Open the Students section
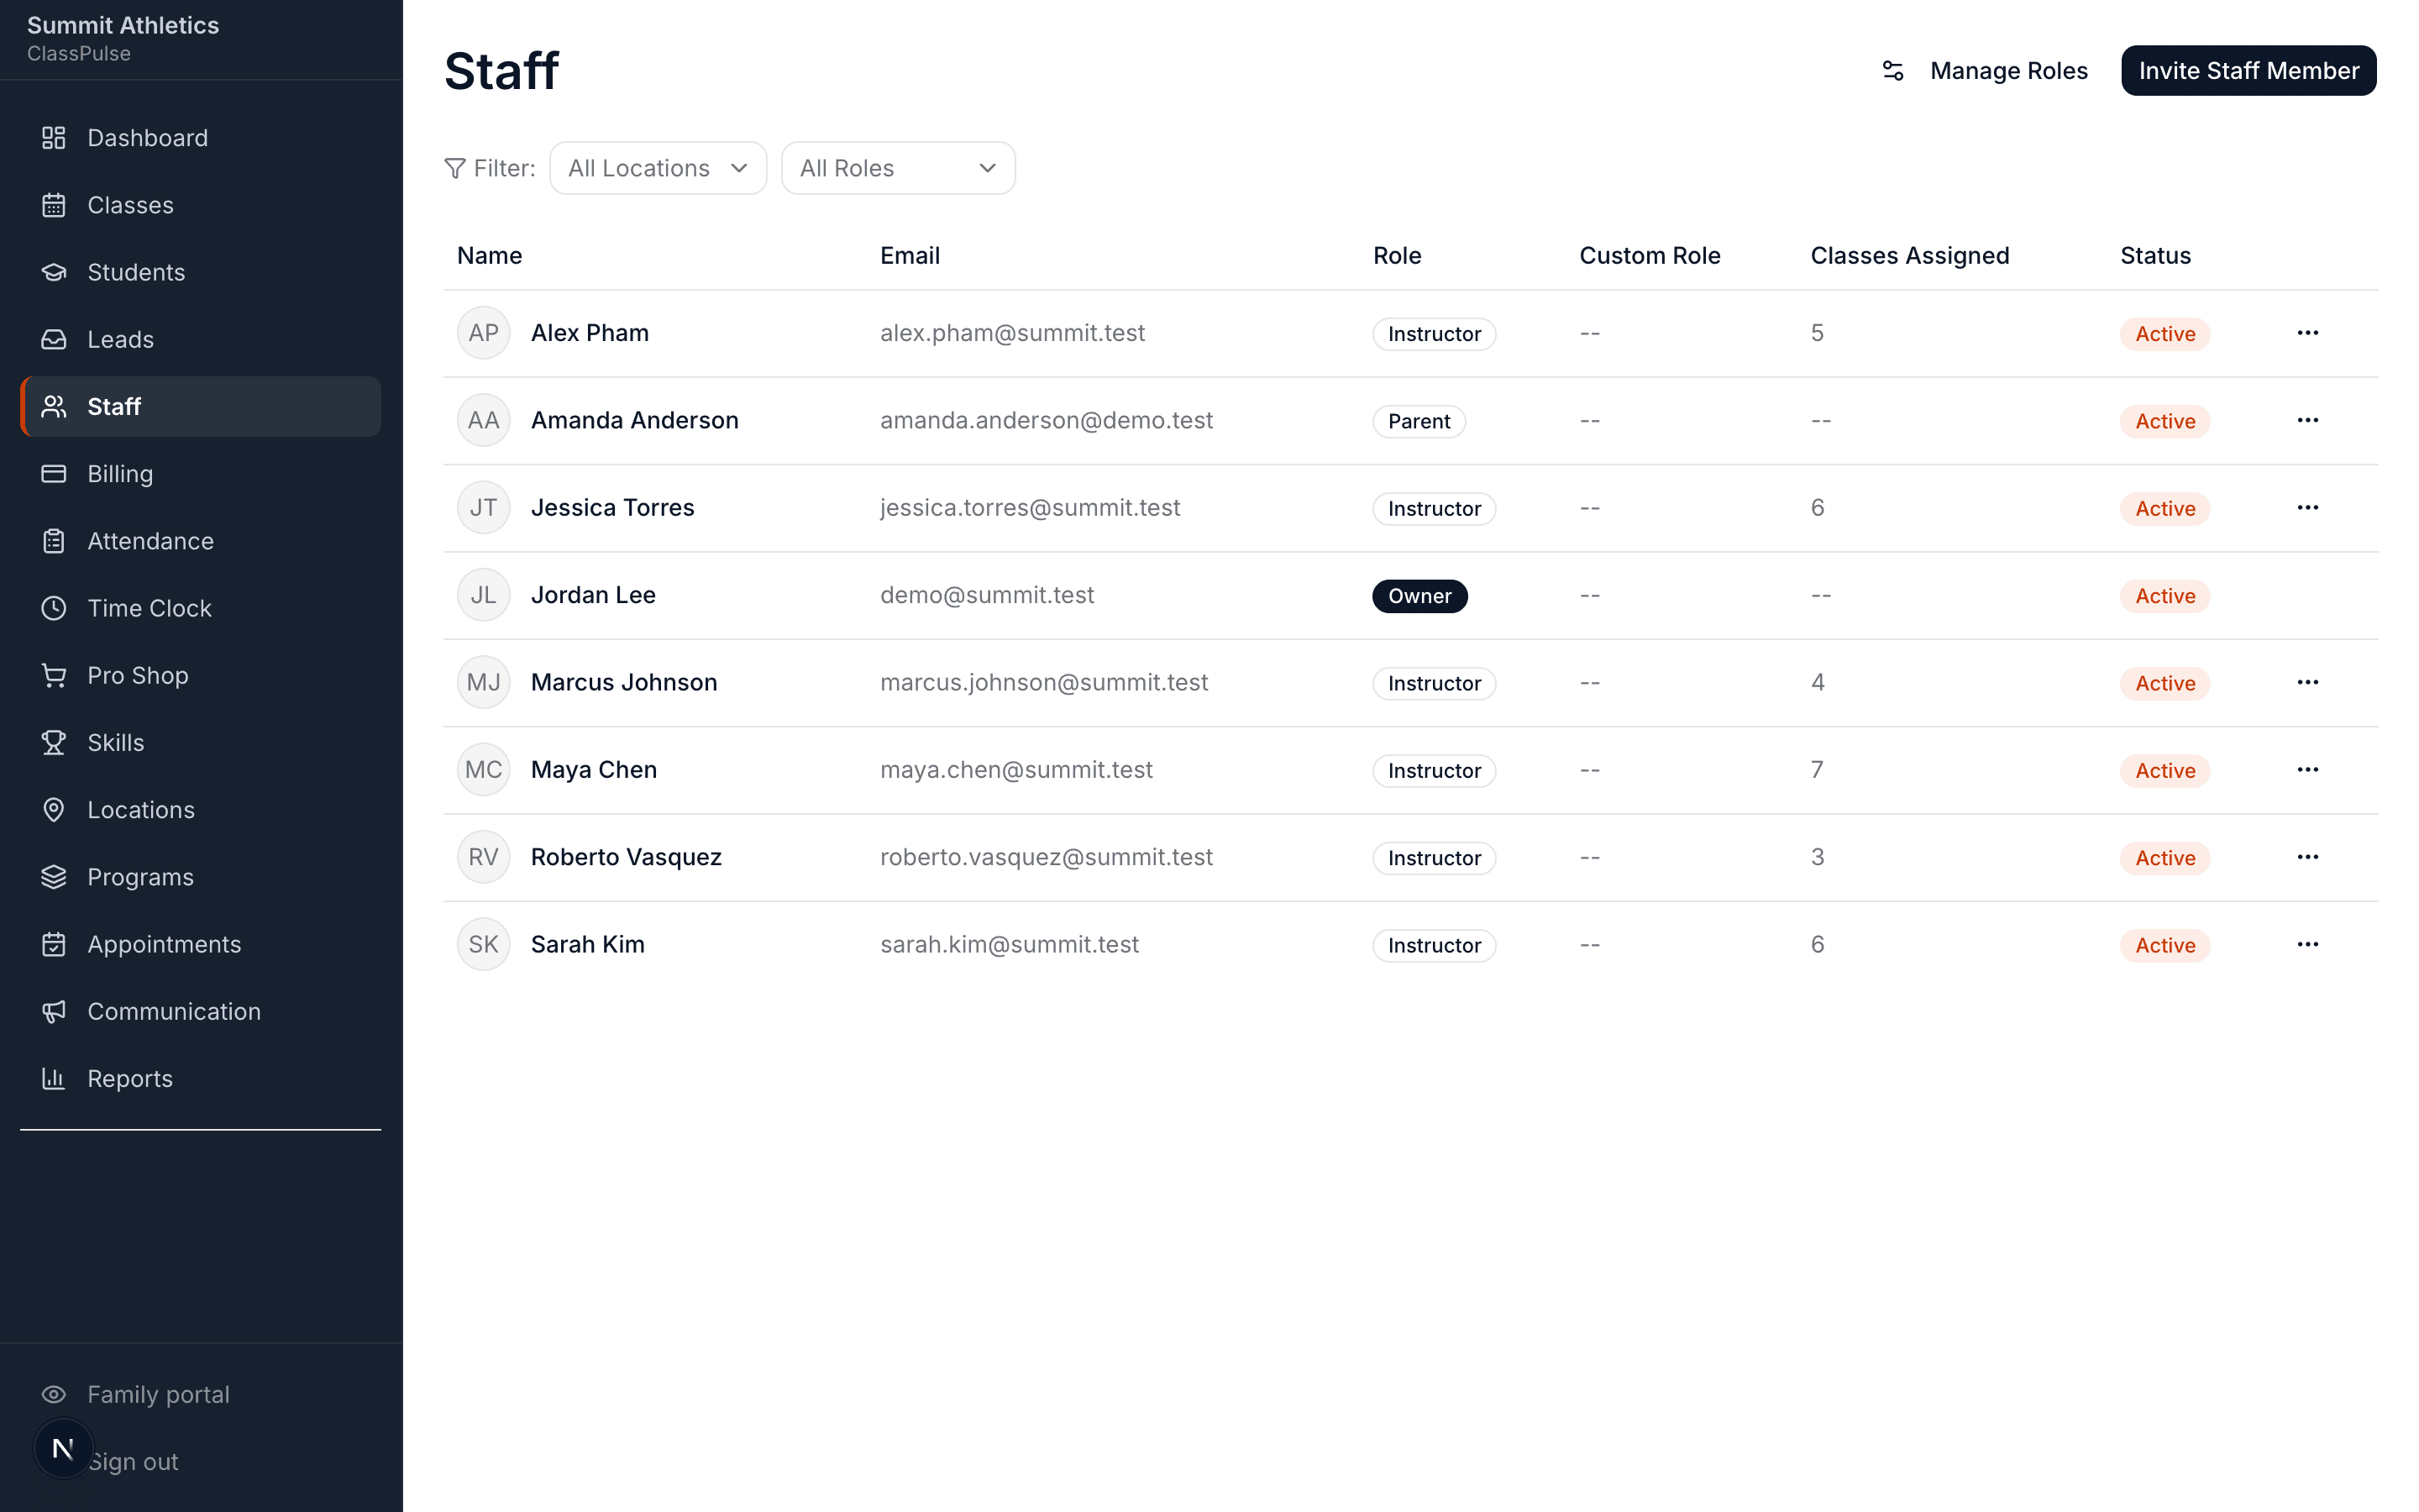2419x1512 pixels. click(200, 272)
